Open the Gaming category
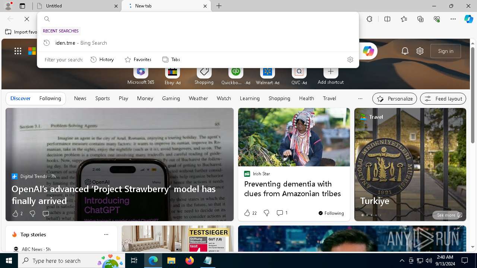The width and height of the screenshot is (477, 268). [x=171, y=98]
